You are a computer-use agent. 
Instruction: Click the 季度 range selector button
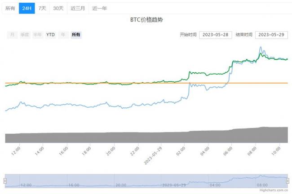pyautogui.click(x=24, y=35)
